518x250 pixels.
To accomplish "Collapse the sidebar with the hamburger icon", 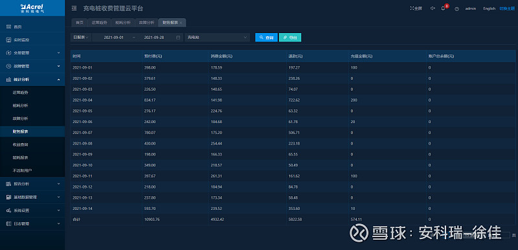I will 74,8.
